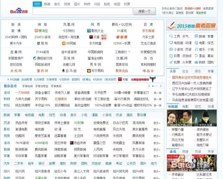The width and height of the screenshot is (223, 179).
Task: Switch to the 娱乐 news tab
Action: [x=198, y=71]
